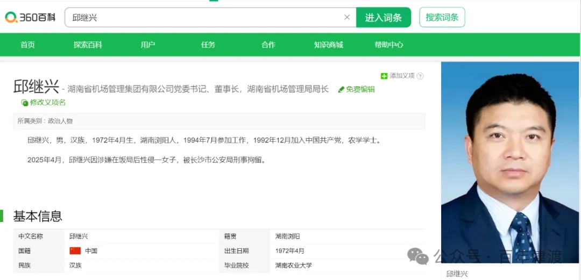Image resolution: width=581 pixels, height=280 pixels.
Task: Click the subtitle beginning 湖南省机场管理集团有限公司党委书记
Action: tap(198, 89)
